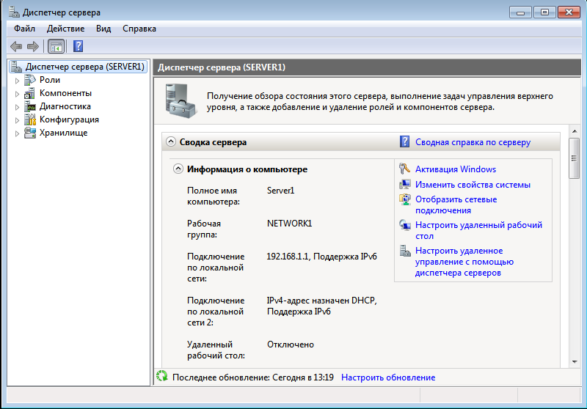Screen dimensions: 587x409
Task: Click the keys icon beside Активация Windows
Action: pos(405,169)
